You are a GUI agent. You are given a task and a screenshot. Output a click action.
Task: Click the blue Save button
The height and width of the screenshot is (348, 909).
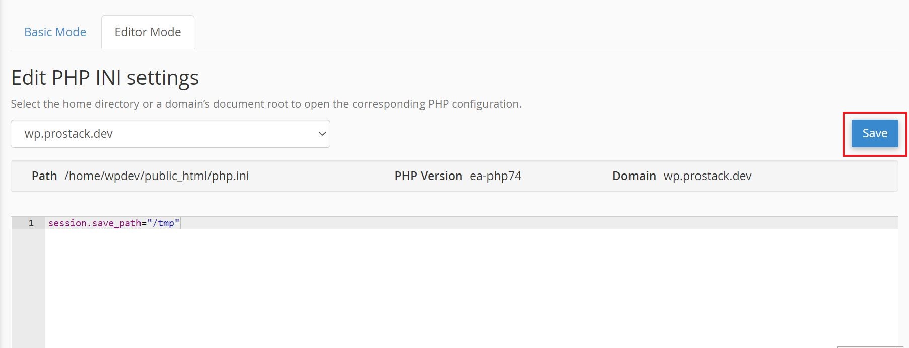[875, 133]
